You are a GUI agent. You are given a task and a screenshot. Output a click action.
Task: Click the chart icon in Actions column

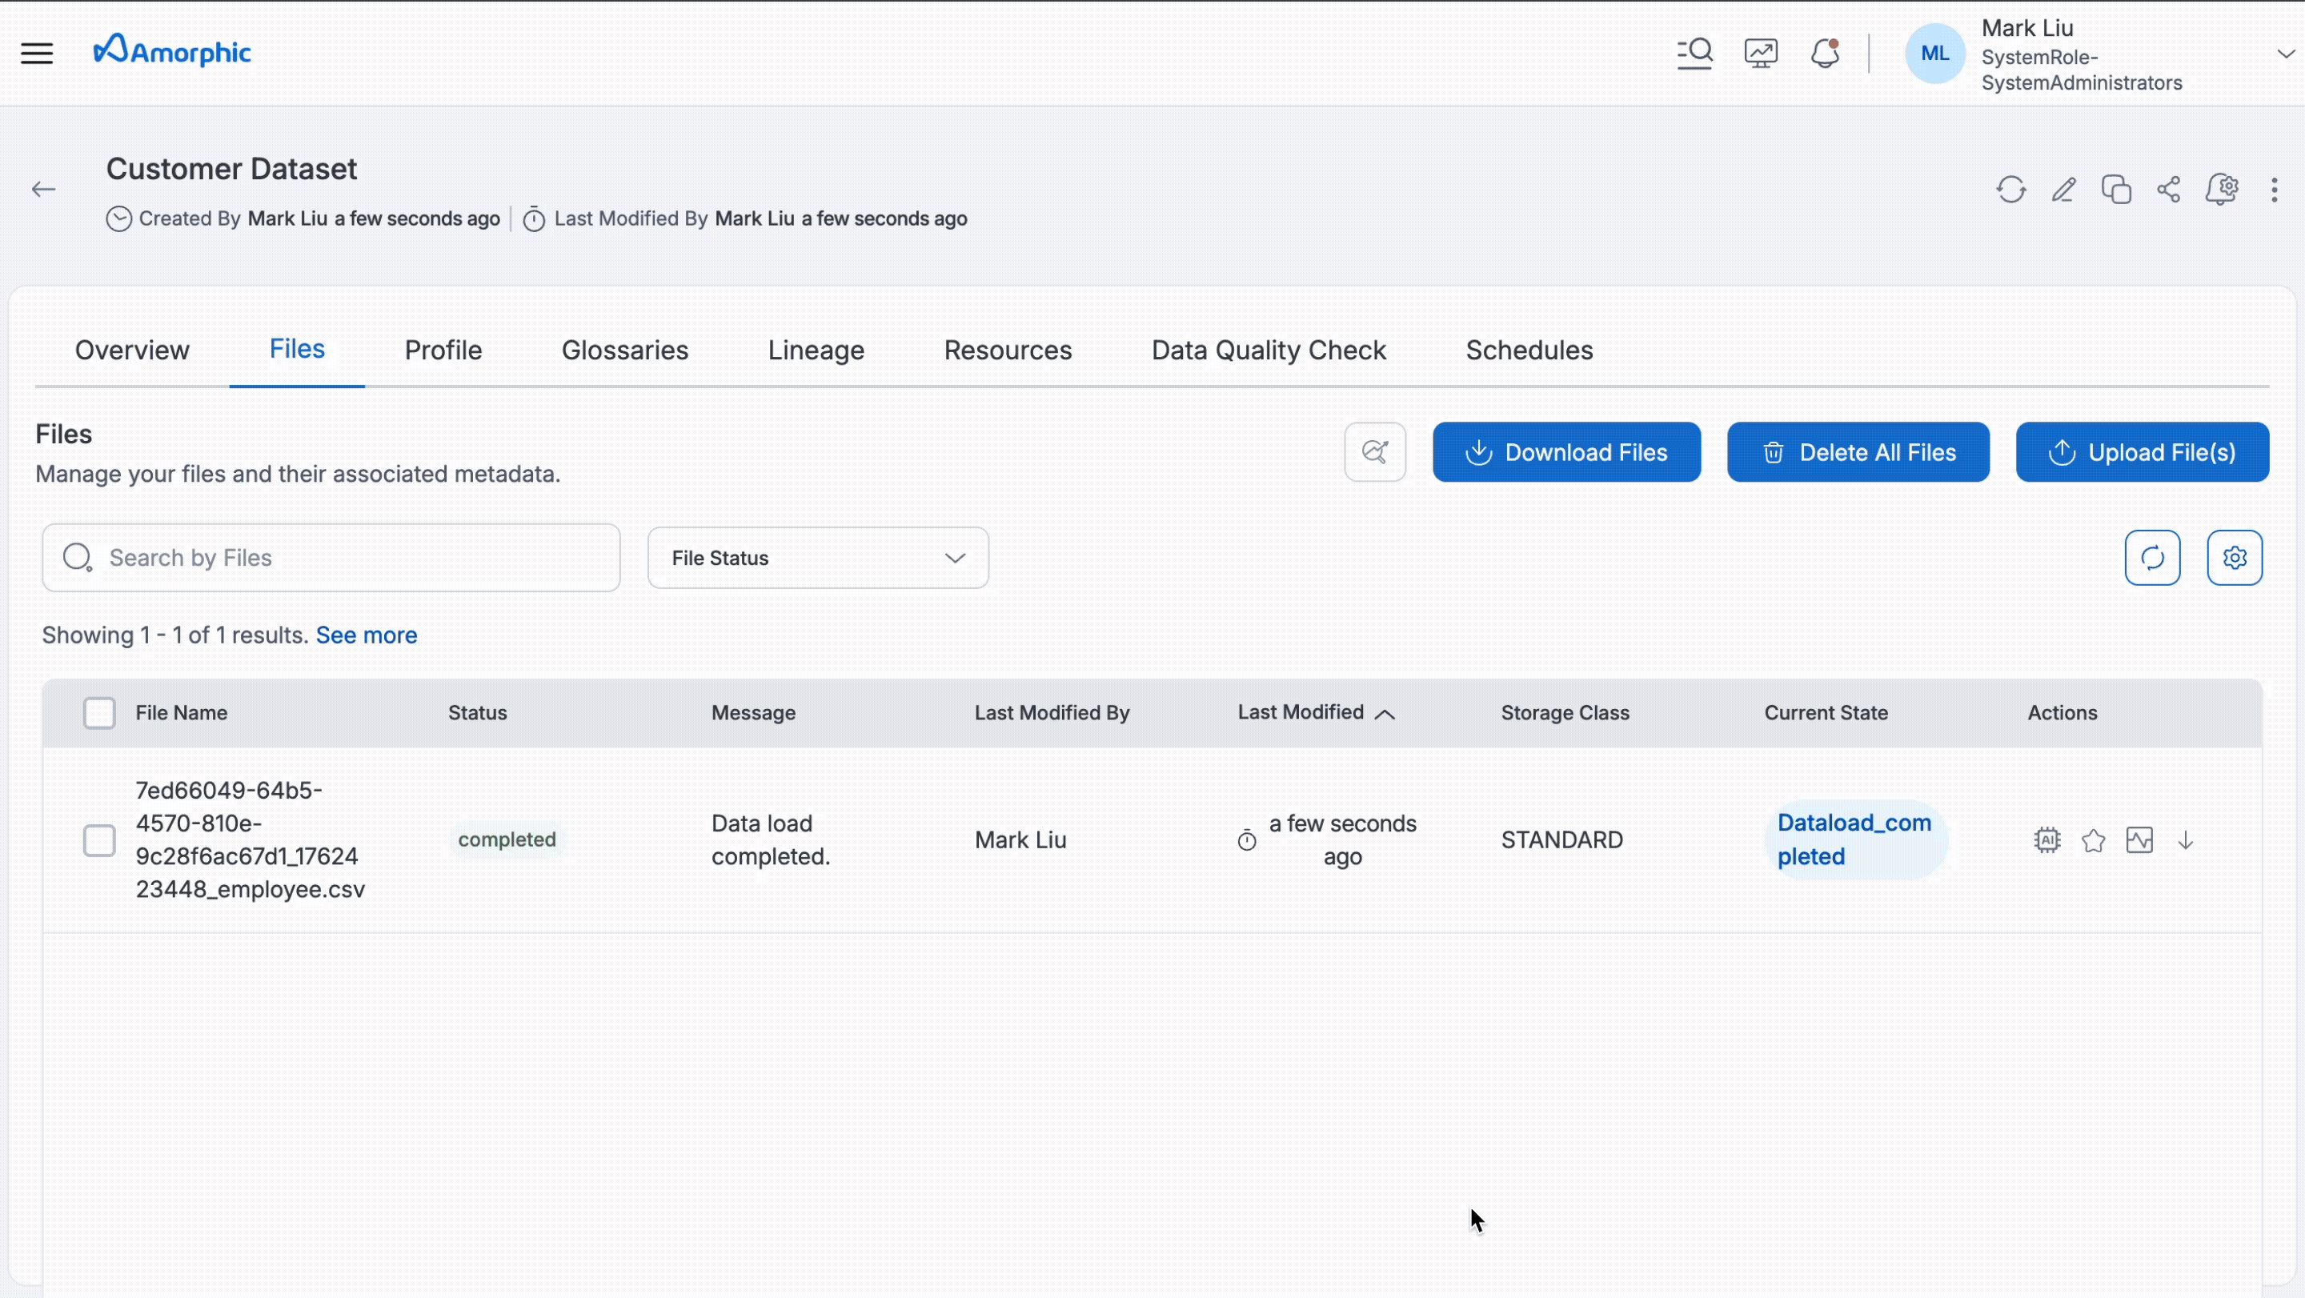click(2139, 840)
